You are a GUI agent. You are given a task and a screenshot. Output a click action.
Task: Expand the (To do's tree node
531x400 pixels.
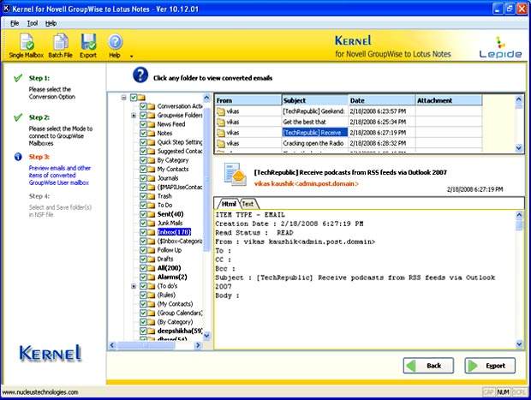134,286
